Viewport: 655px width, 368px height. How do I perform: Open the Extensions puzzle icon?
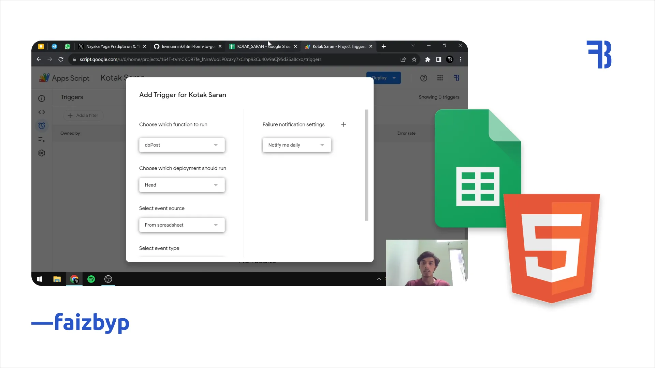428,60
